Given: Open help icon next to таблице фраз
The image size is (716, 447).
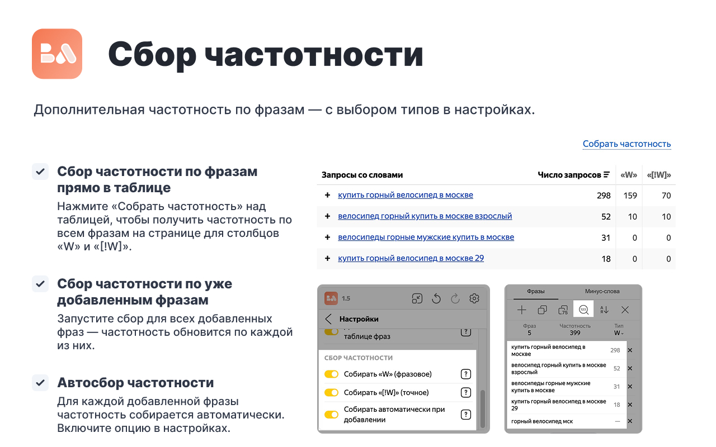Looking at the screenshot, I should point(465,332).
